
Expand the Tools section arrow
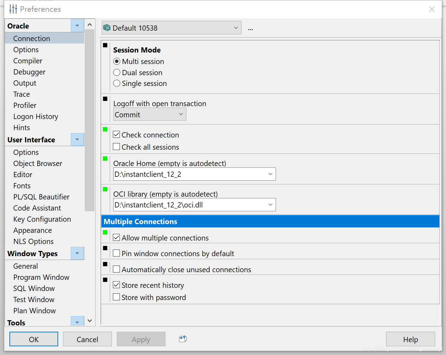tap(77, 322)
